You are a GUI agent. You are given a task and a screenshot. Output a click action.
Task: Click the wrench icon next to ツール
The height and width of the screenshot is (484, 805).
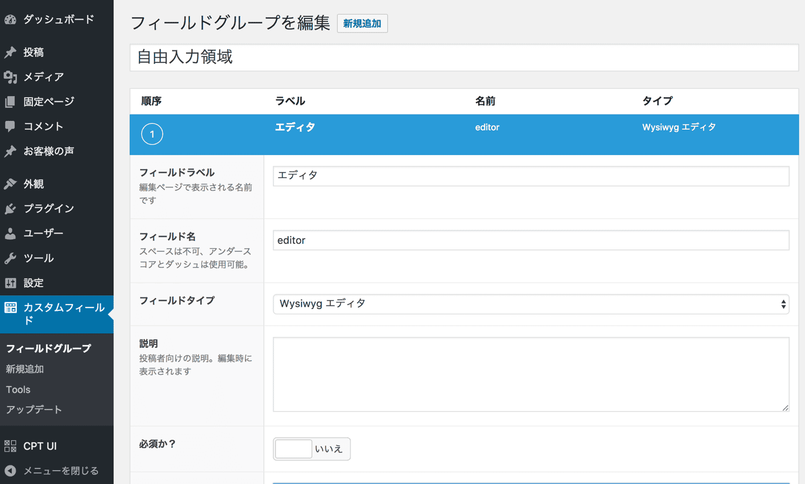click(x=10, y=259)
